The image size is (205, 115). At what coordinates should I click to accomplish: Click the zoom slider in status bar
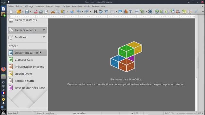(x=186, y=113)
